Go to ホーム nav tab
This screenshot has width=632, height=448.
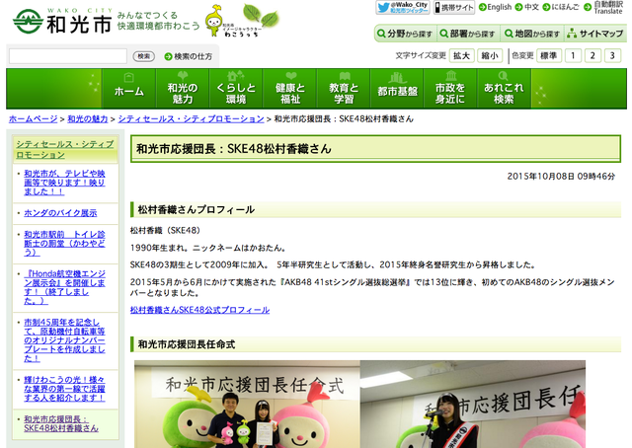click(129, 89)
